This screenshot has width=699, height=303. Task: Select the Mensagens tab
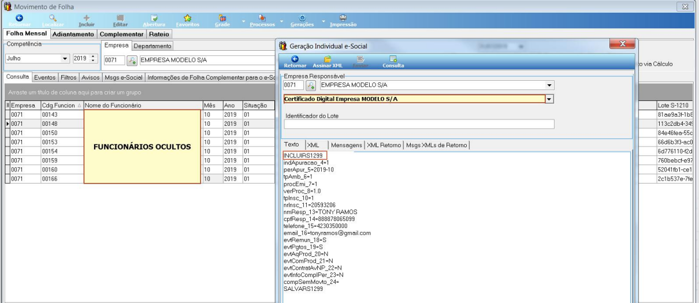pyautogui.click(x=347, y=145)
